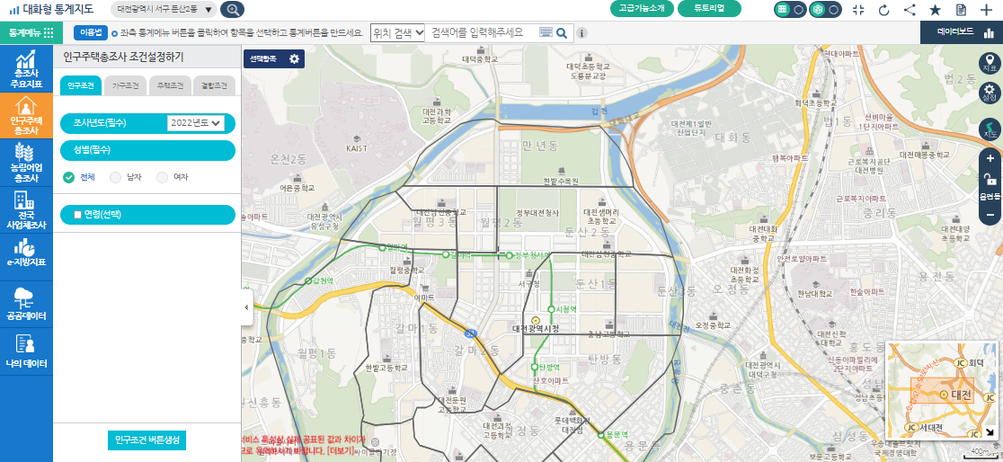Image resolution: width=1003 pixels, height=462 pixels.
Task: Click the exit fullscreen icon
Action: (857, 10)
